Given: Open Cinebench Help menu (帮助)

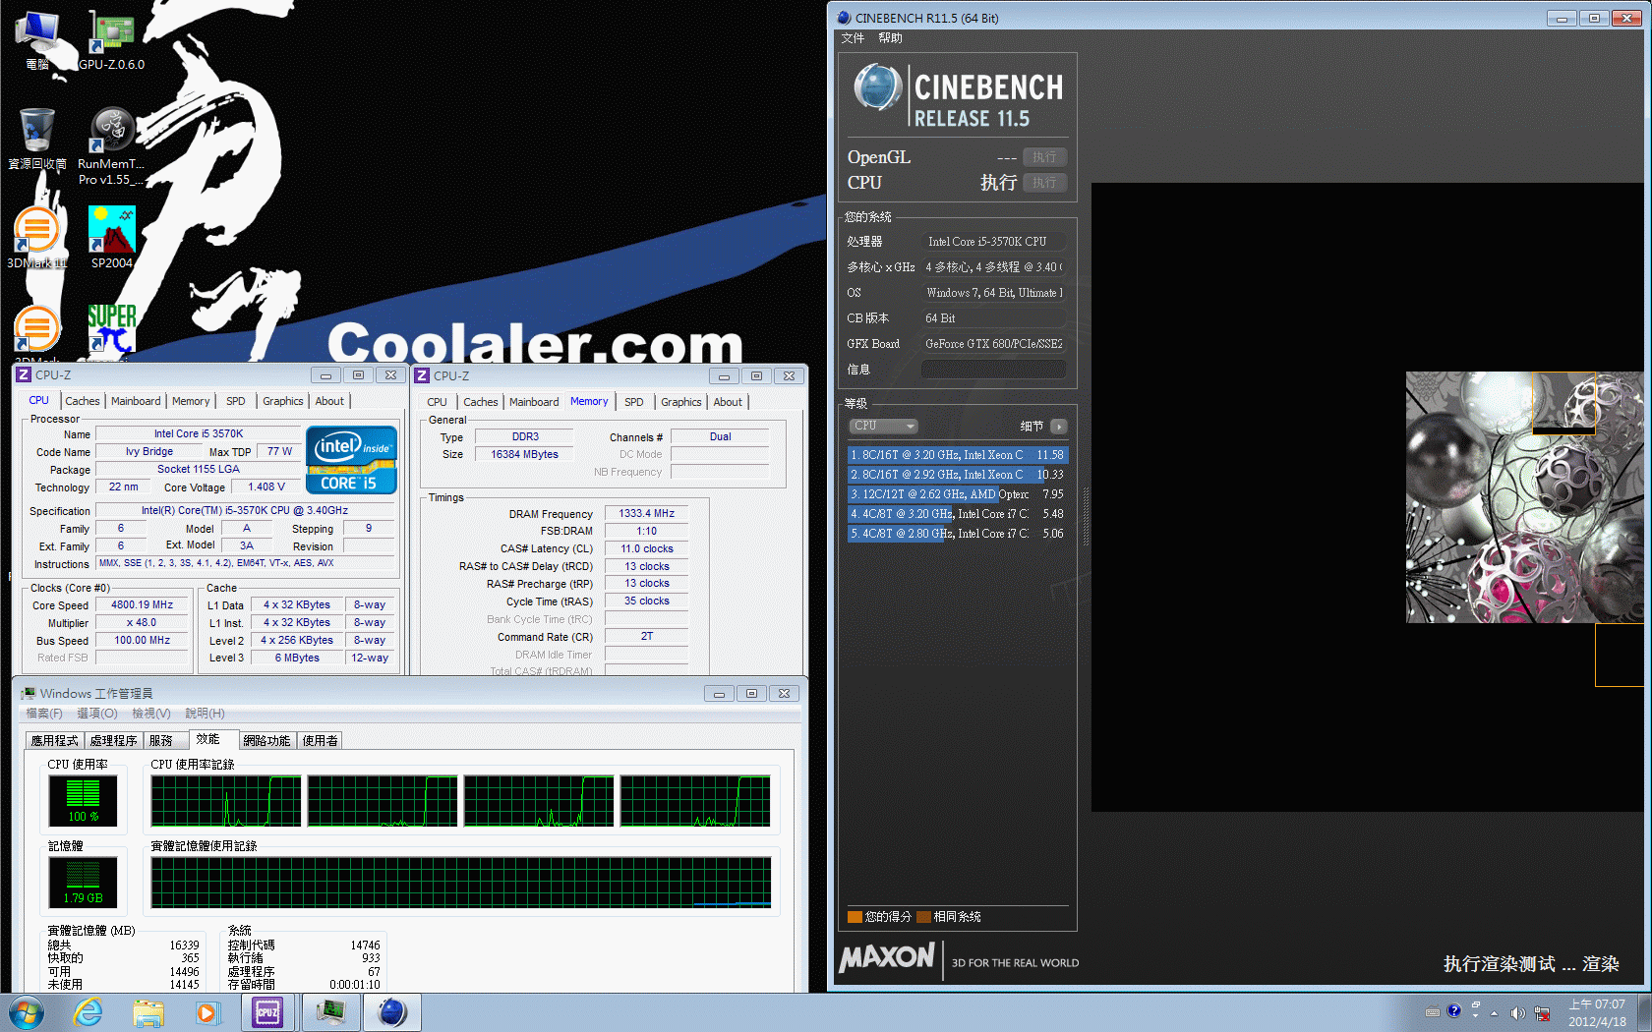Looking at the screenshot, I should [890, 38].
